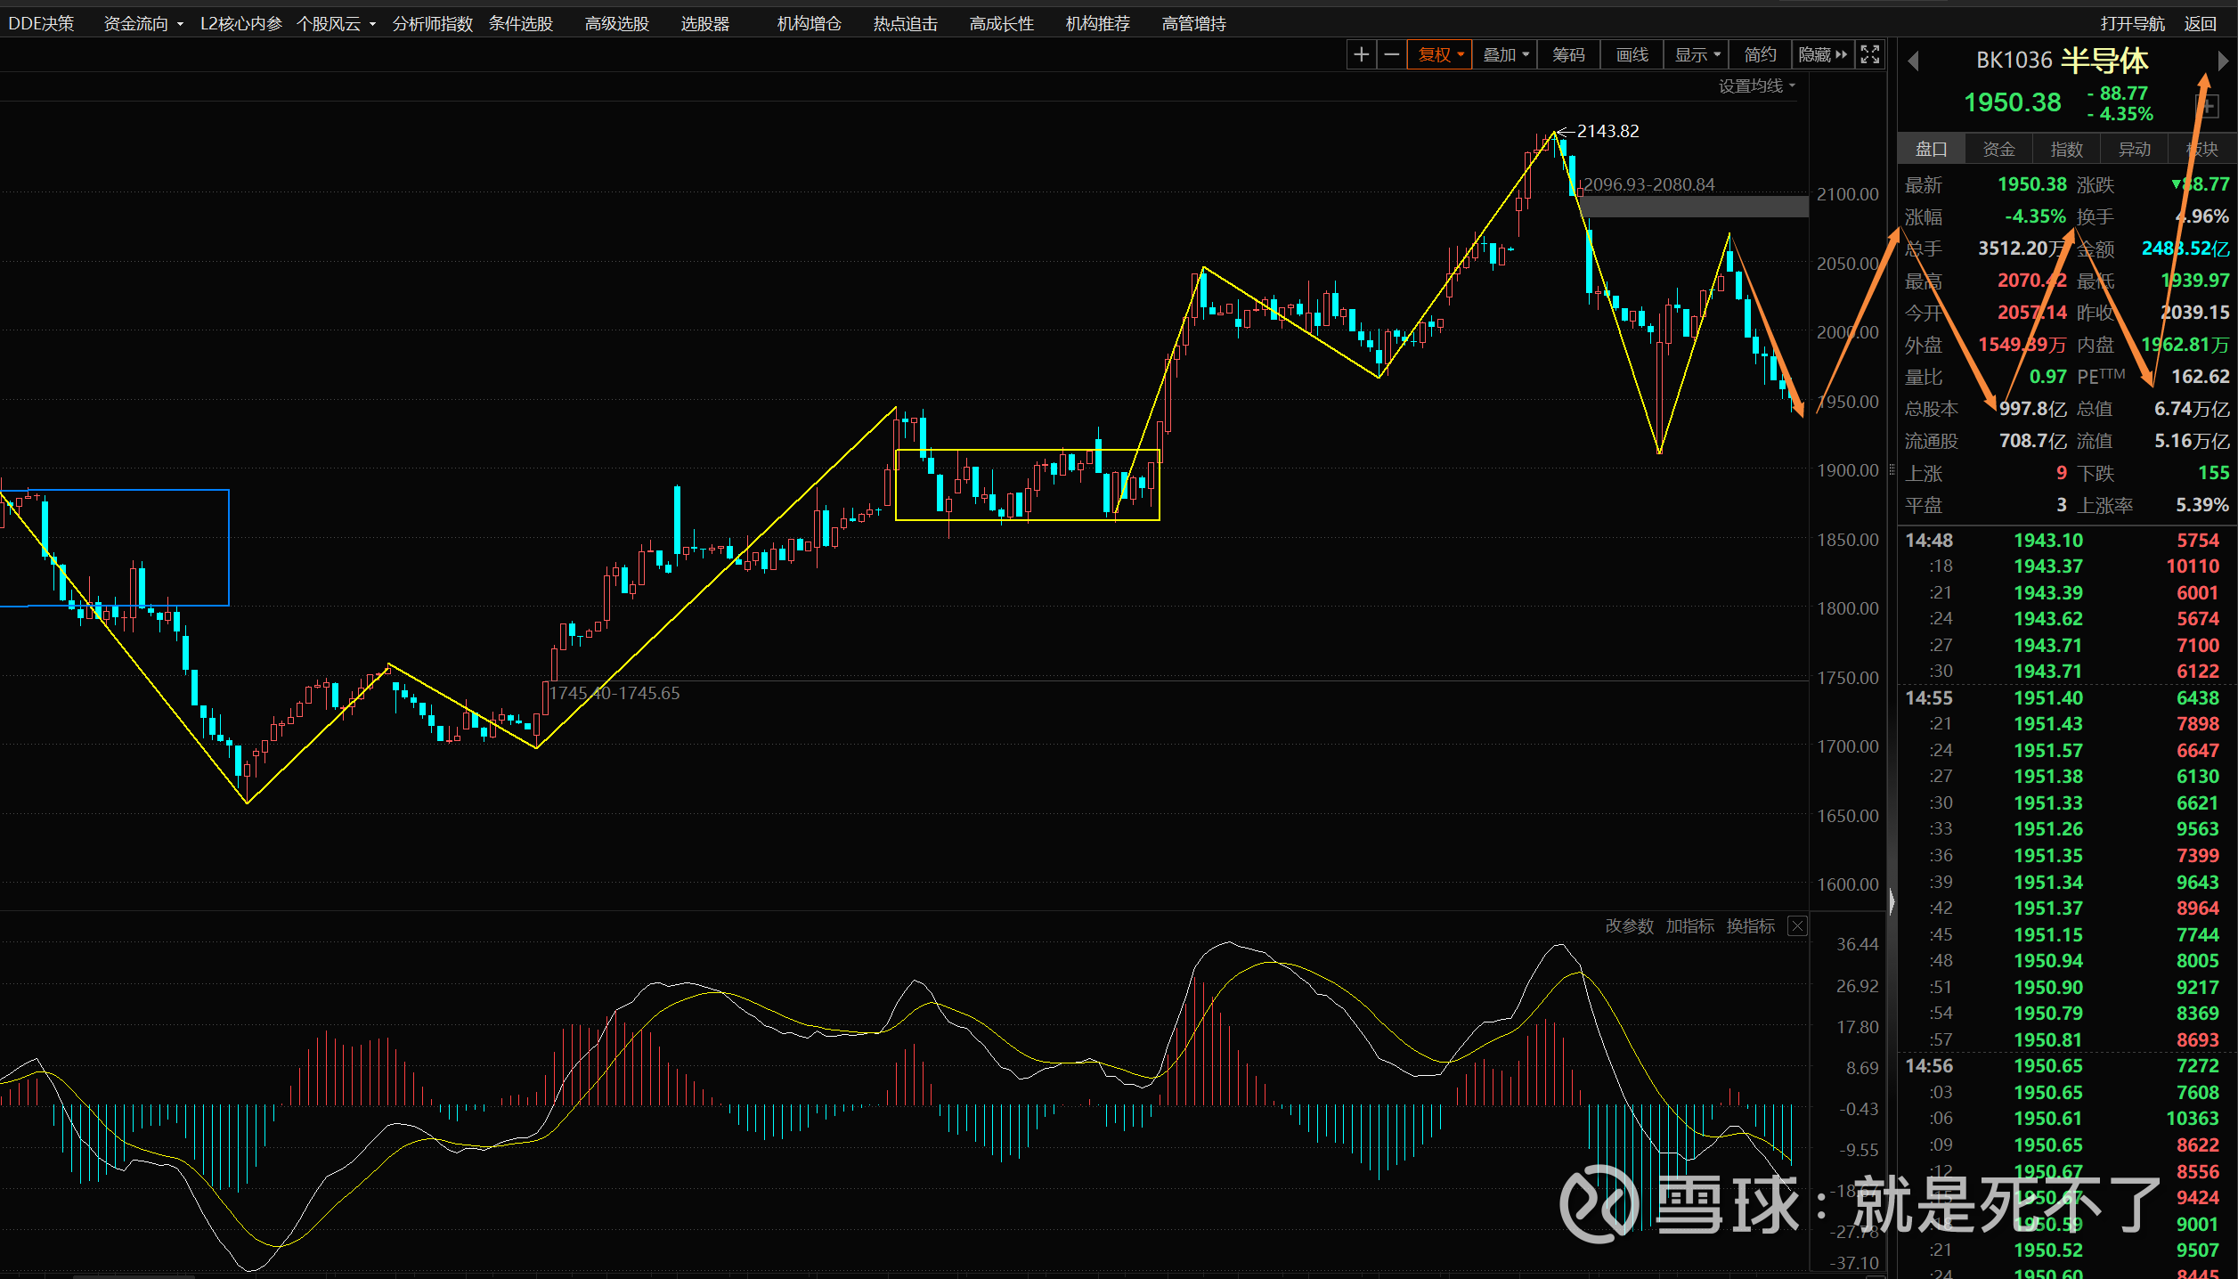Go to previous sector with left arrow

click(x=1913, y=61)
